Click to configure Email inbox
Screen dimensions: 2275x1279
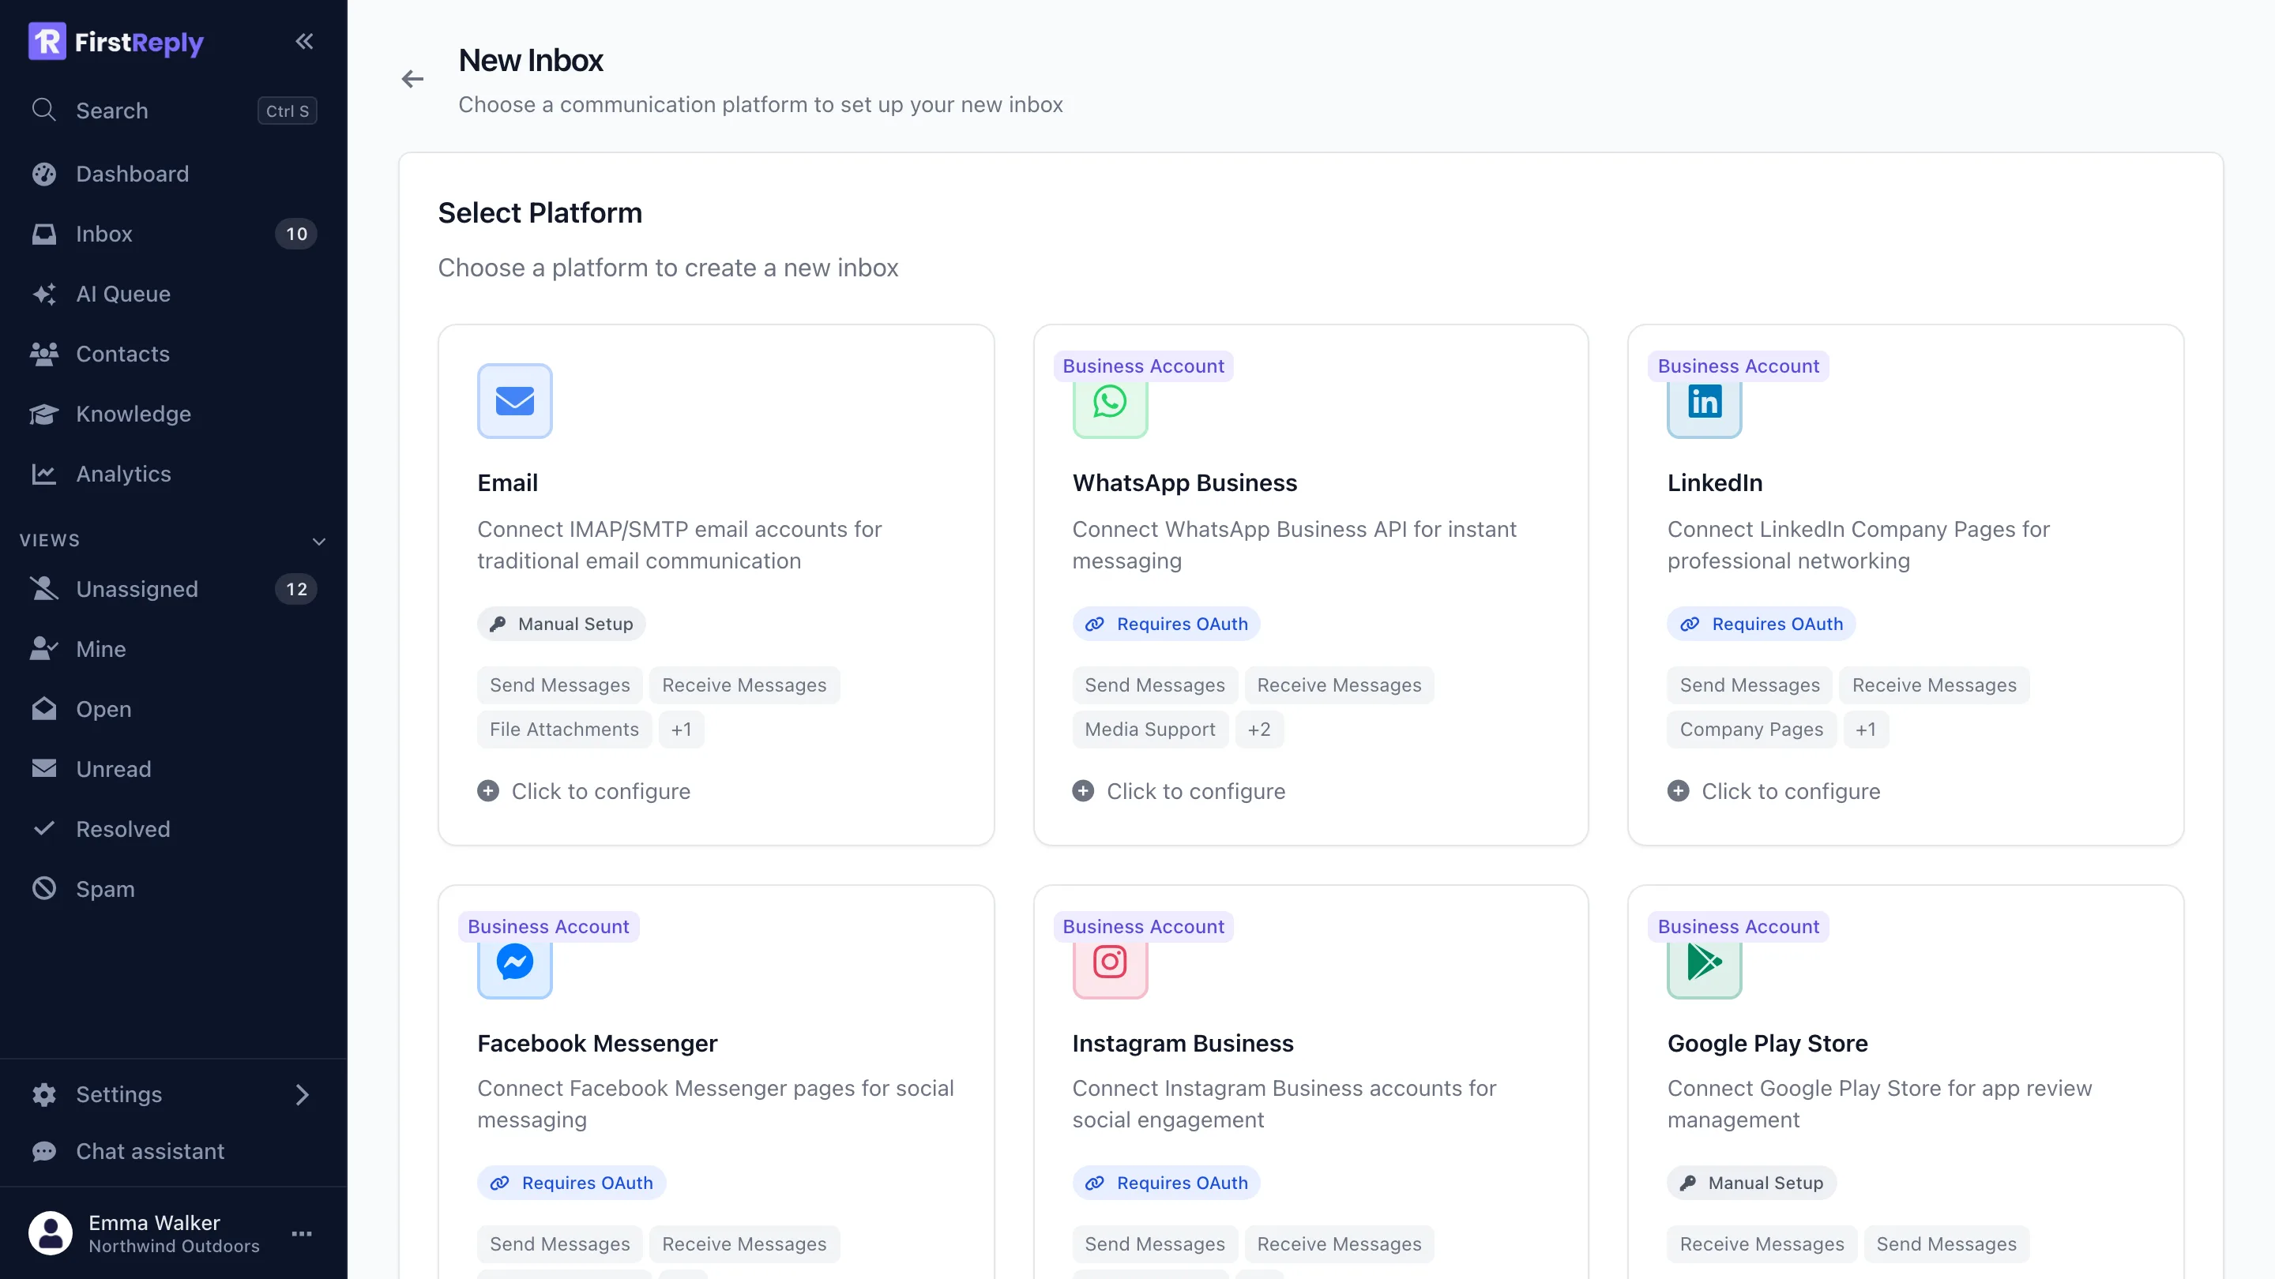pyautogui.click(x=584, y=791)
